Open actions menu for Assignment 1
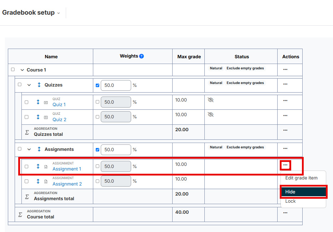This screenshot has width=333, height=232. (x=285, y=165)
